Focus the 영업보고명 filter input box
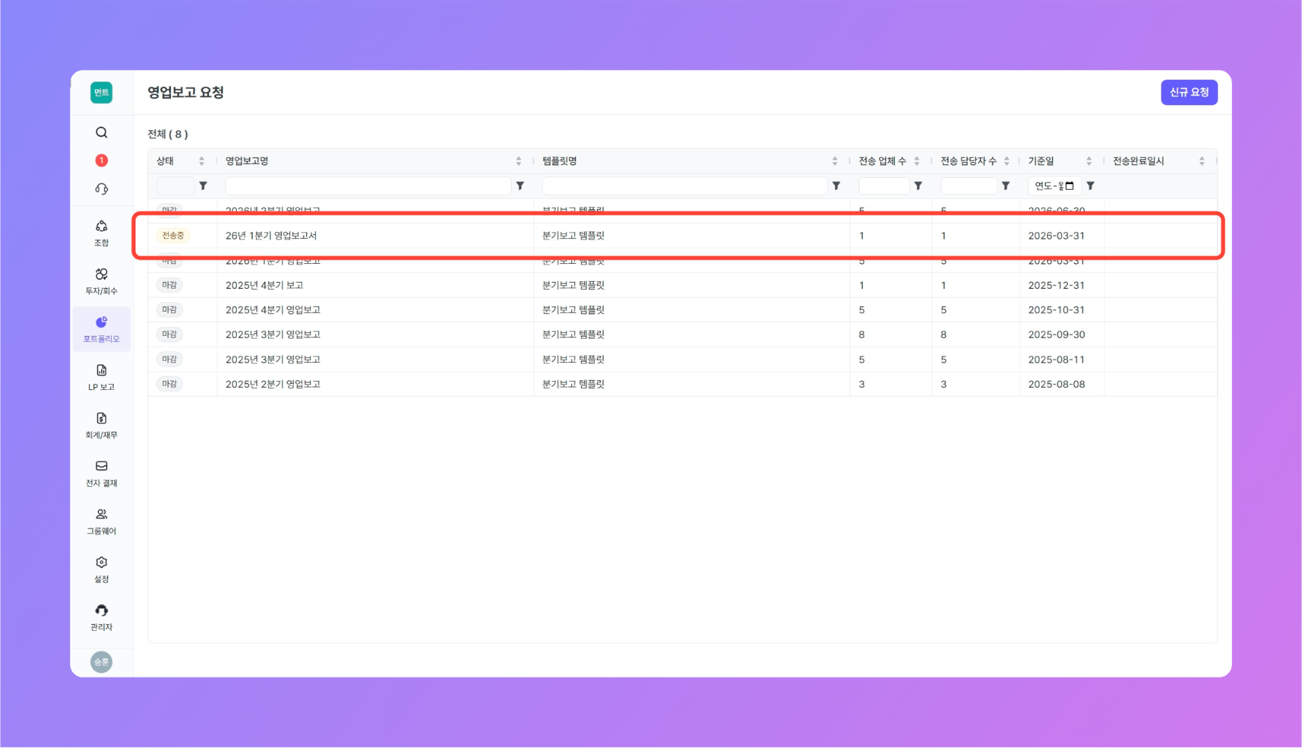This screenshot has height=748, width=1302. click(x=368, y=186)
